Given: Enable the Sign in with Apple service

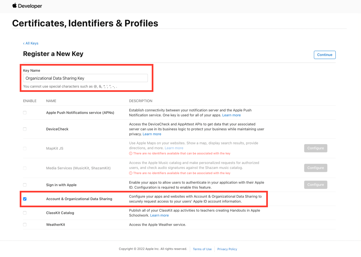Looking at the screenshot, I should (x=25, y=185).
